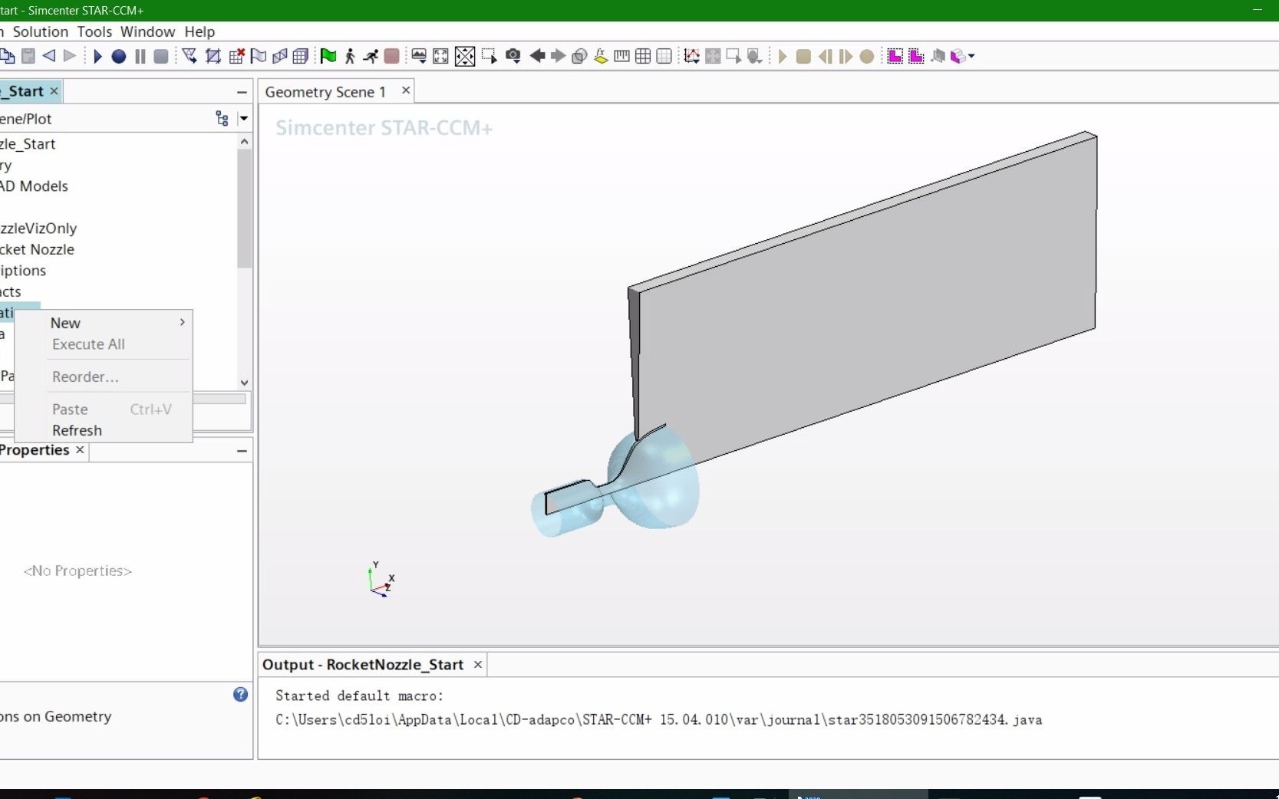Minimize the simulation tree panel

242,92
